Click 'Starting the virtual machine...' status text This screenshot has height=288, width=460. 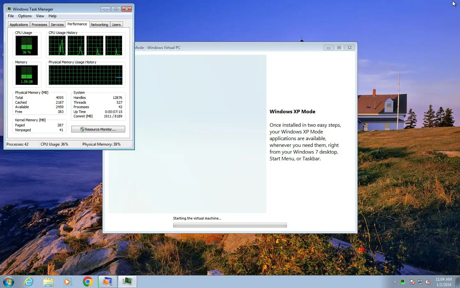click(197, 218)
